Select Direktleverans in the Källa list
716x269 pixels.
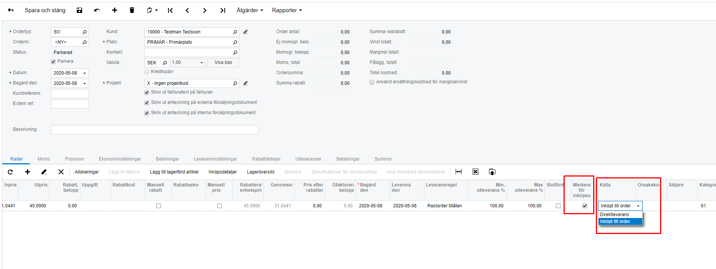click(614, 215)
